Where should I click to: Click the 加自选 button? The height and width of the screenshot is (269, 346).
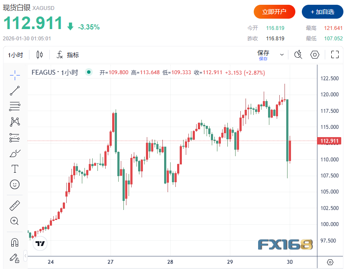click(x=322, y=12)
